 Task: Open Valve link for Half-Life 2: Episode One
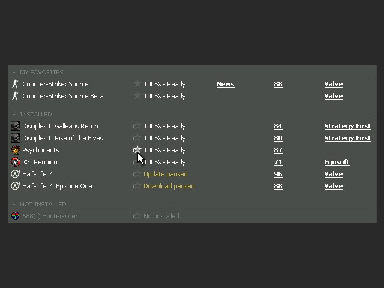(x=334, y=186)
